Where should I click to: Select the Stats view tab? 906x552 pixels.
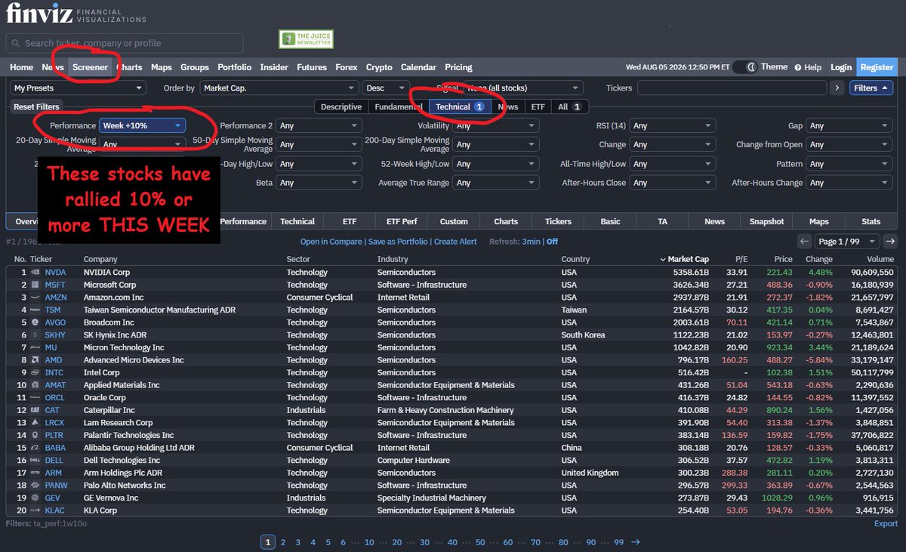[x=871, y=221]
